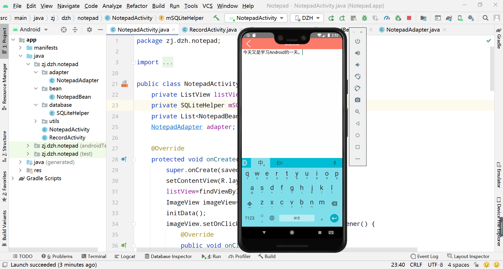
Task: Open the Terminal tool window
Action: click(x=94, y=256)
